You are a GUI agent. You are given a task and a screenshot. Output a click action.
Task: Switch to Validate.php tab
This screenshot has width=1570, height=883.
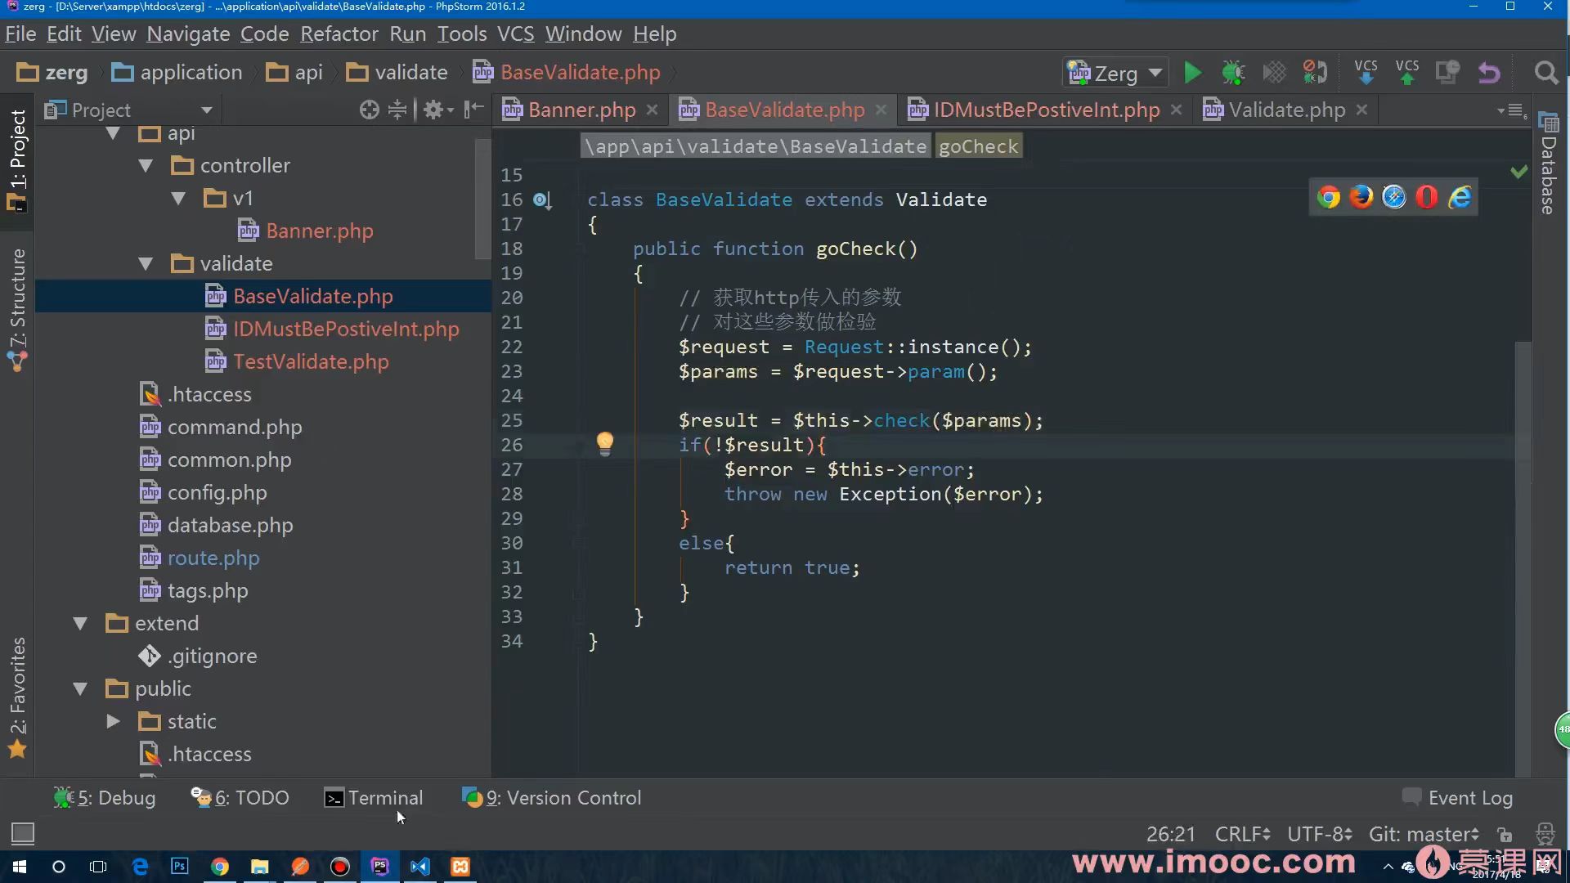(x=1286, y=110)
